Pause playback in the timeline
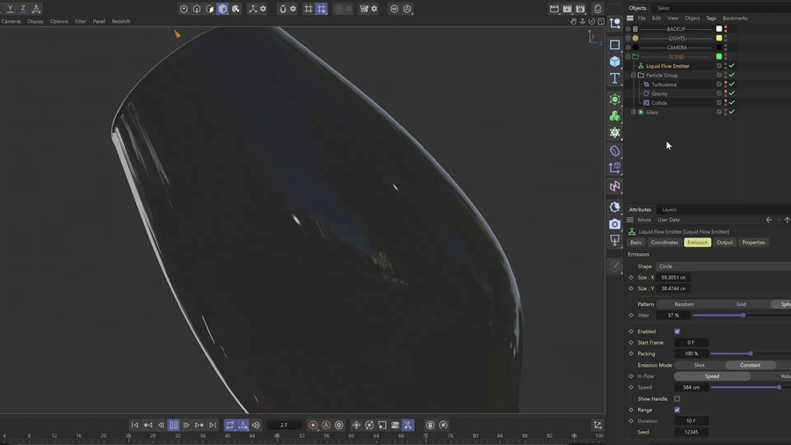791x445 pixels. (173, 426)
